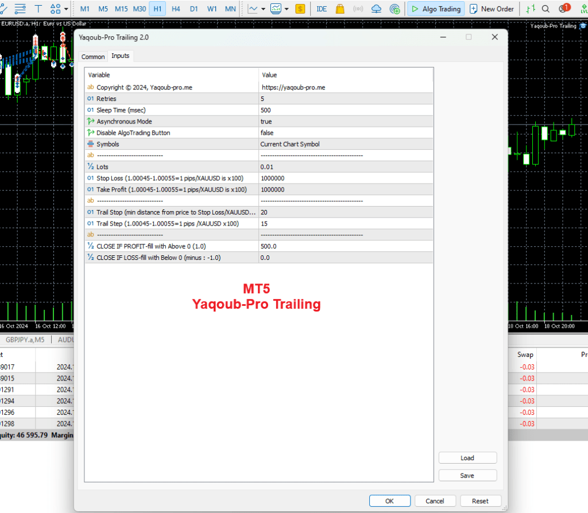
Task: Open the Market shopping bag icon
Action: coord(339,9)
